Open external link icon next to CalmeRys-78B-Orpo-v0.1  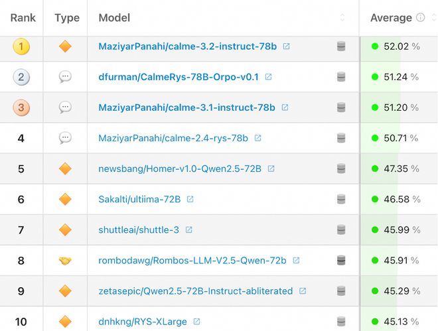[268, 77]
